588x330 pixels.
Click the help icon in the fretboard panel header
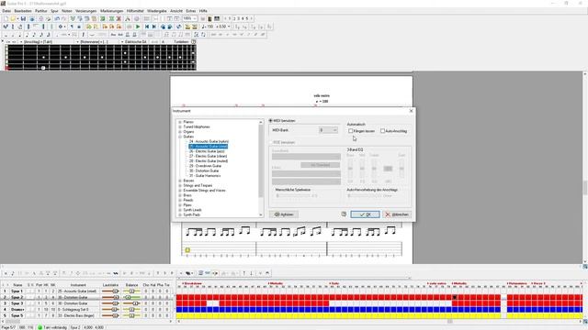(194, 41)
